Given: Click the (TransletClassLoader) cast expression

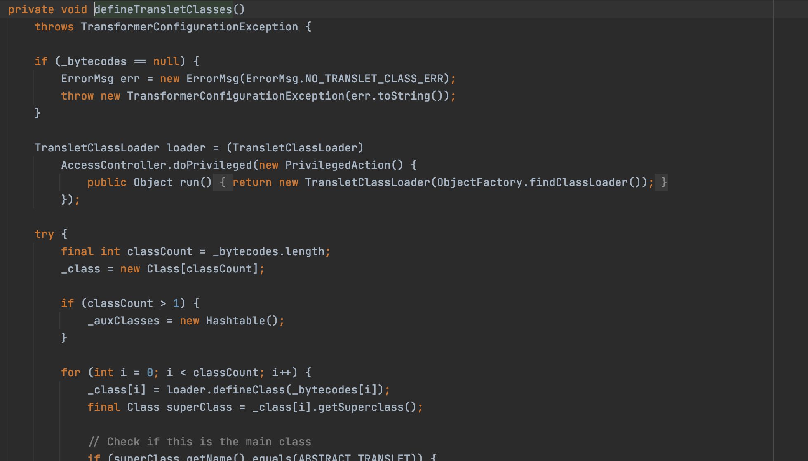Looking at the screenshot, I should 295,148.
